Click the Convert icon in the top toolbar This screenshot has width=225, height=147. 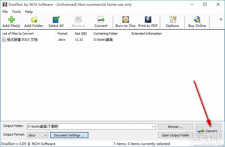click(101, 19)
